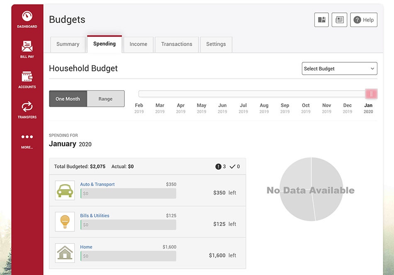Open the Auto & Transport link
This screenshot has height=275, width=394.
pos(97,184)
